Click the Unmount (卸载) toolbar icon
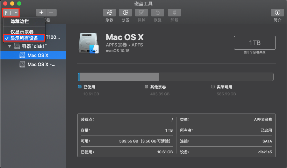287x168 pixels. pos(175,13)
